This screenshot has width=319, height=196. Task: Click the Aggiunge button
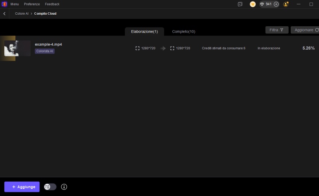pos(22,187)
